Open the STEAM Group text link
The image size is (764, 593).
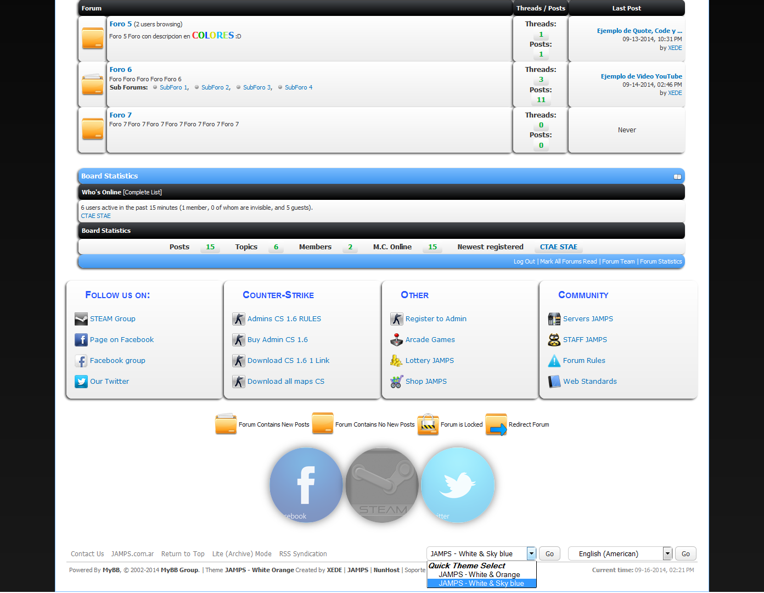113,319
